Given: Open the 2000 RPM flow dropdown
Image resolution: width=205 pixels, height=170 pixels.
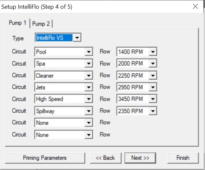Looking at the screenshot, I should (137, 63).
